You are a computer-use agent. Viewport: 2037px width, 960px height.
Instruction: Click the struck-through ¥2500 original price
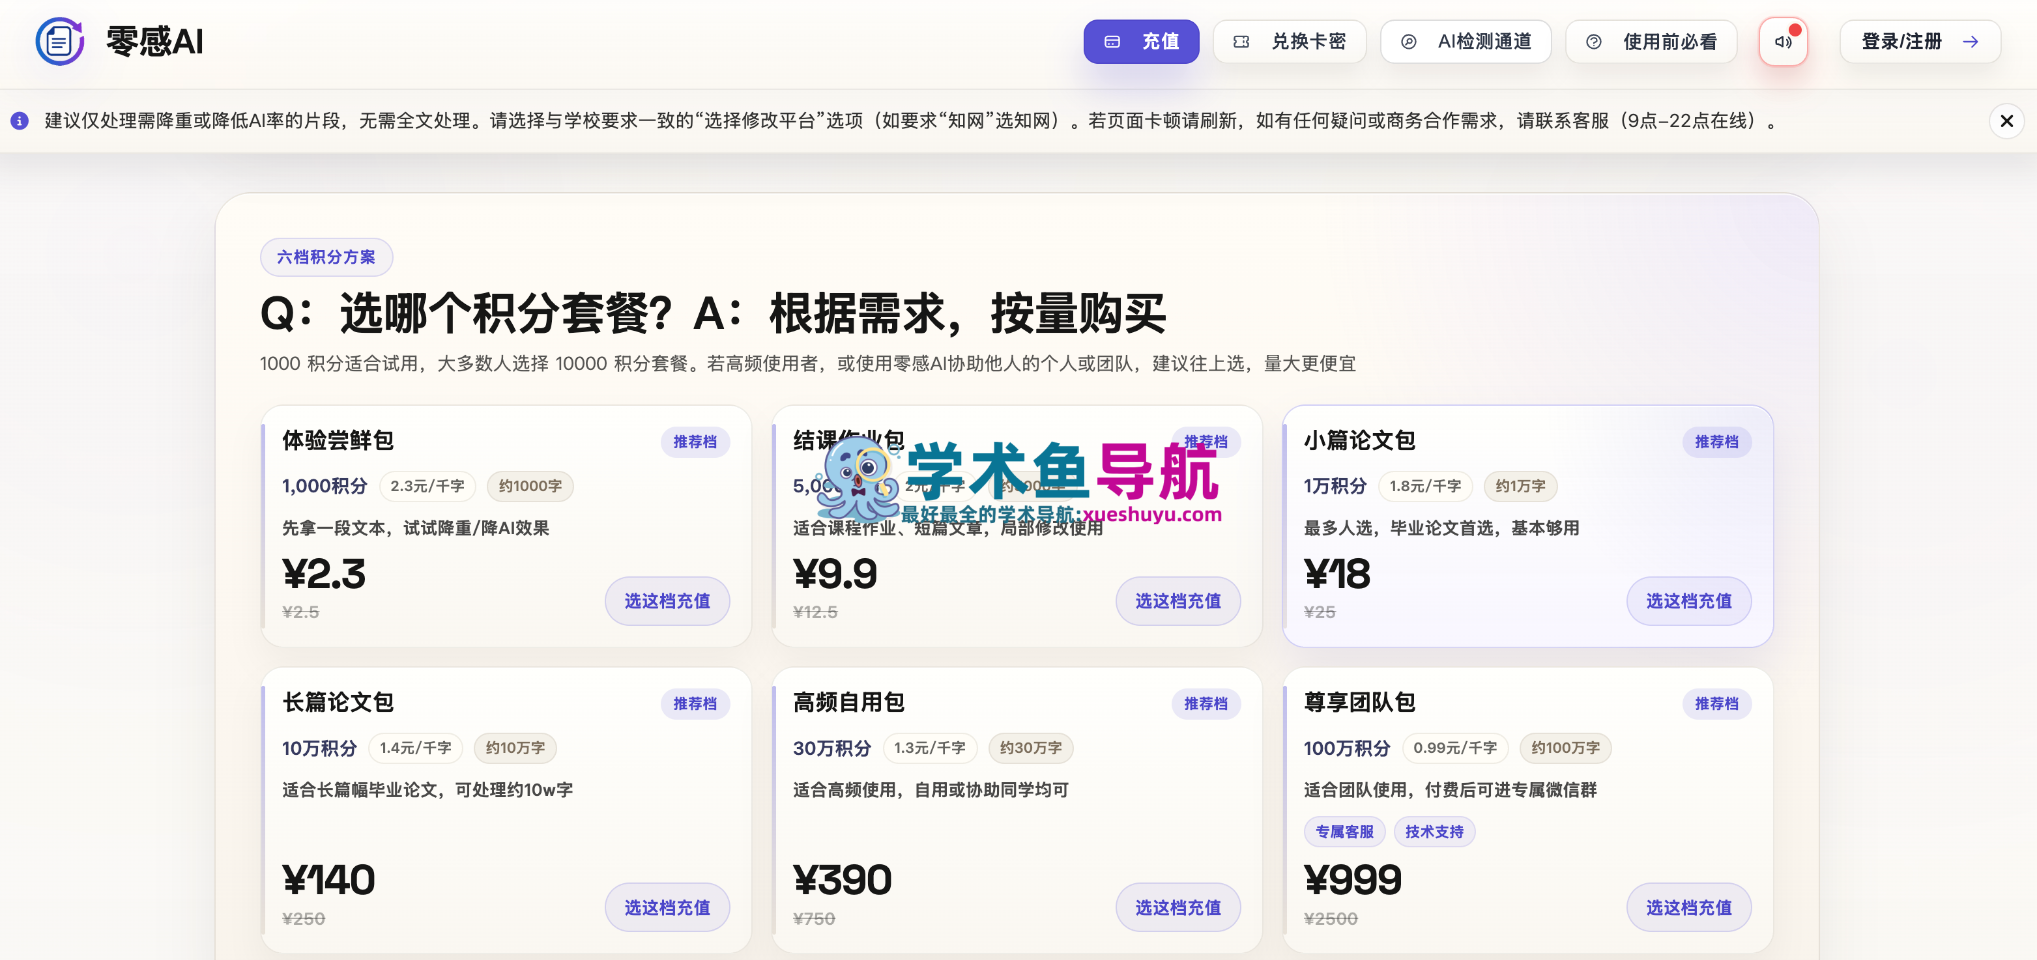1331,919
